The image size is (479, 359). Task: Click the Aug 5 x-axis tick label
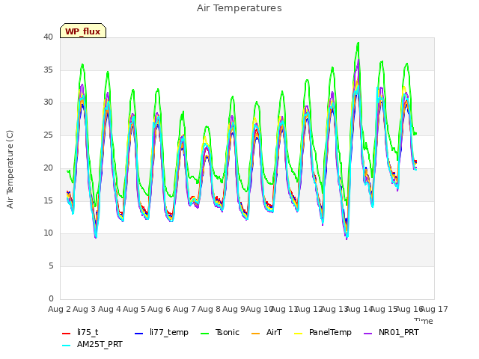point(134,309)
